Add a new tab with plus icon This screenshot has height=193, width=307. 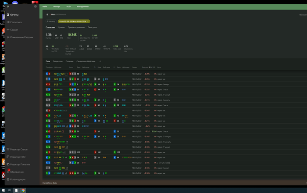[x=100, y=61]
